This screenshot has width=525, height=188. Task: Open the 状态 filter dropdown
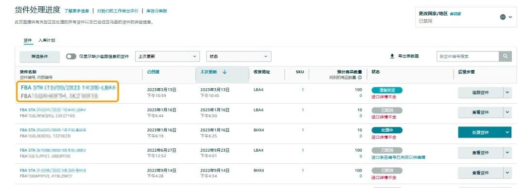tap(239, 56)
